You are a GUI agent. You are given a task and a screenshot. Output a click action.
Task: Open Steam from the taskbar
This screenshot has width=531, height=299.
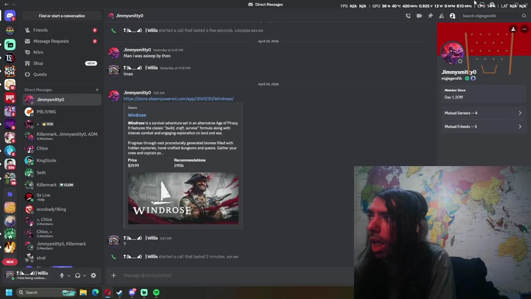pyautogui.click(x=119, y=292)
